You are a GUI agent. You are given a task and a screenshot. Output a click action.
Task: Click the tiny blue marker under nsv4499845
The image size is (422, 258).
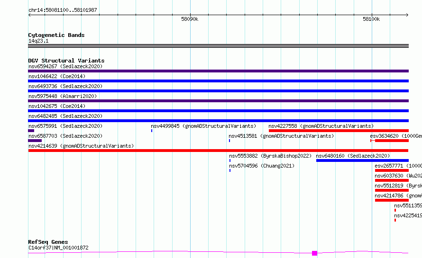tap(152, 131)
